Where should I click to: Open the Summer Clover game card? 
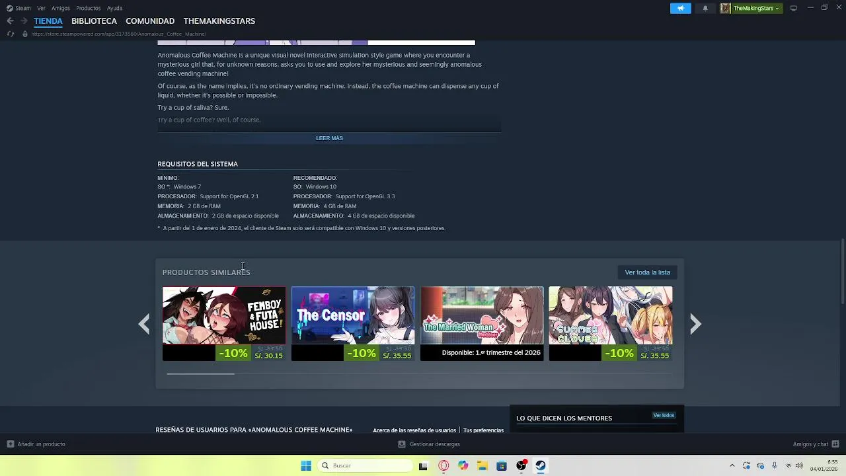611,323
